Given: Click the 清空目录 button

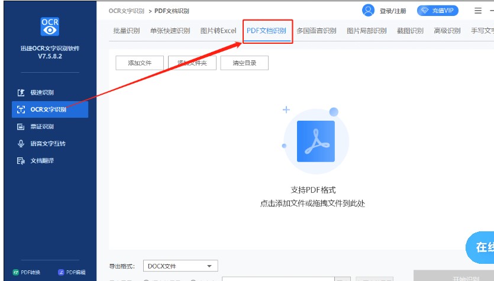Looking at the screenshot, I should point(244,63).
